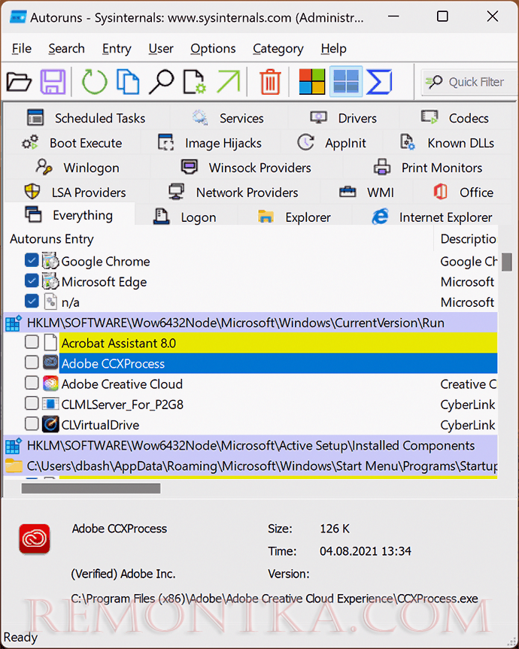The height and width of the screenshot is (649, 519).
Task: Open the Category menu
Action: (278, 48)
